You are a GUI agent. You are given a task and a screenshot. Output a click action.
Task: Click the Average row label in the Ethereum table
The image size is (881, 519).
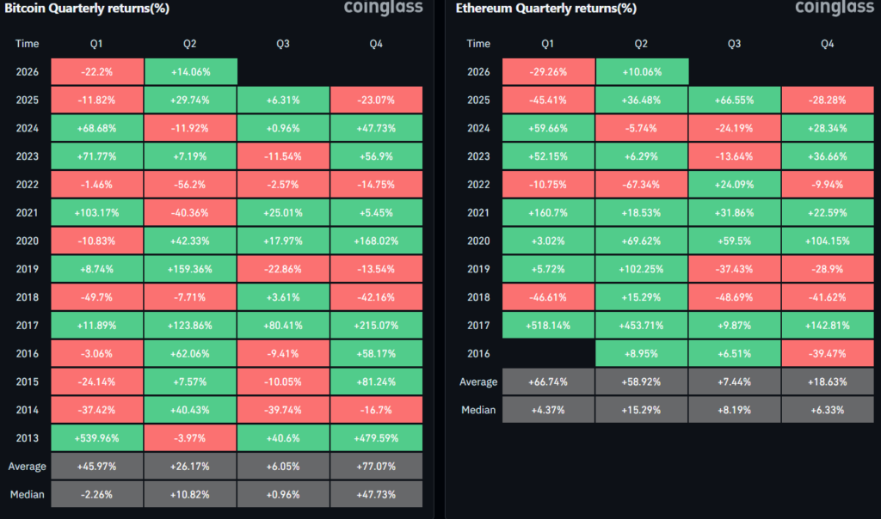pos(477,382)
